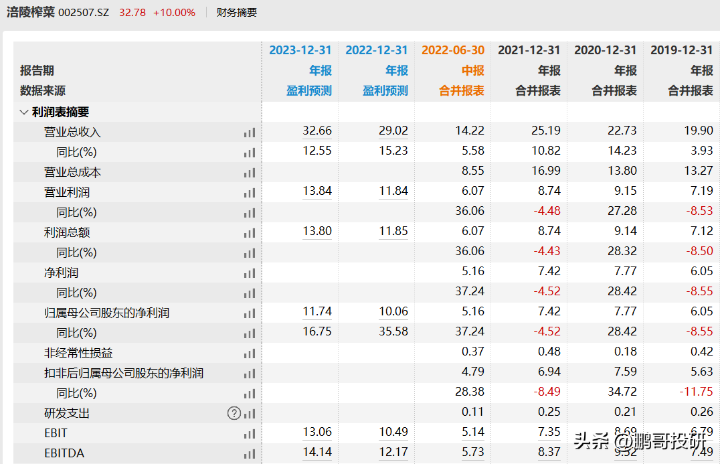
Task: Click the red -11.75 value
Action: click(x=696, y=392)
